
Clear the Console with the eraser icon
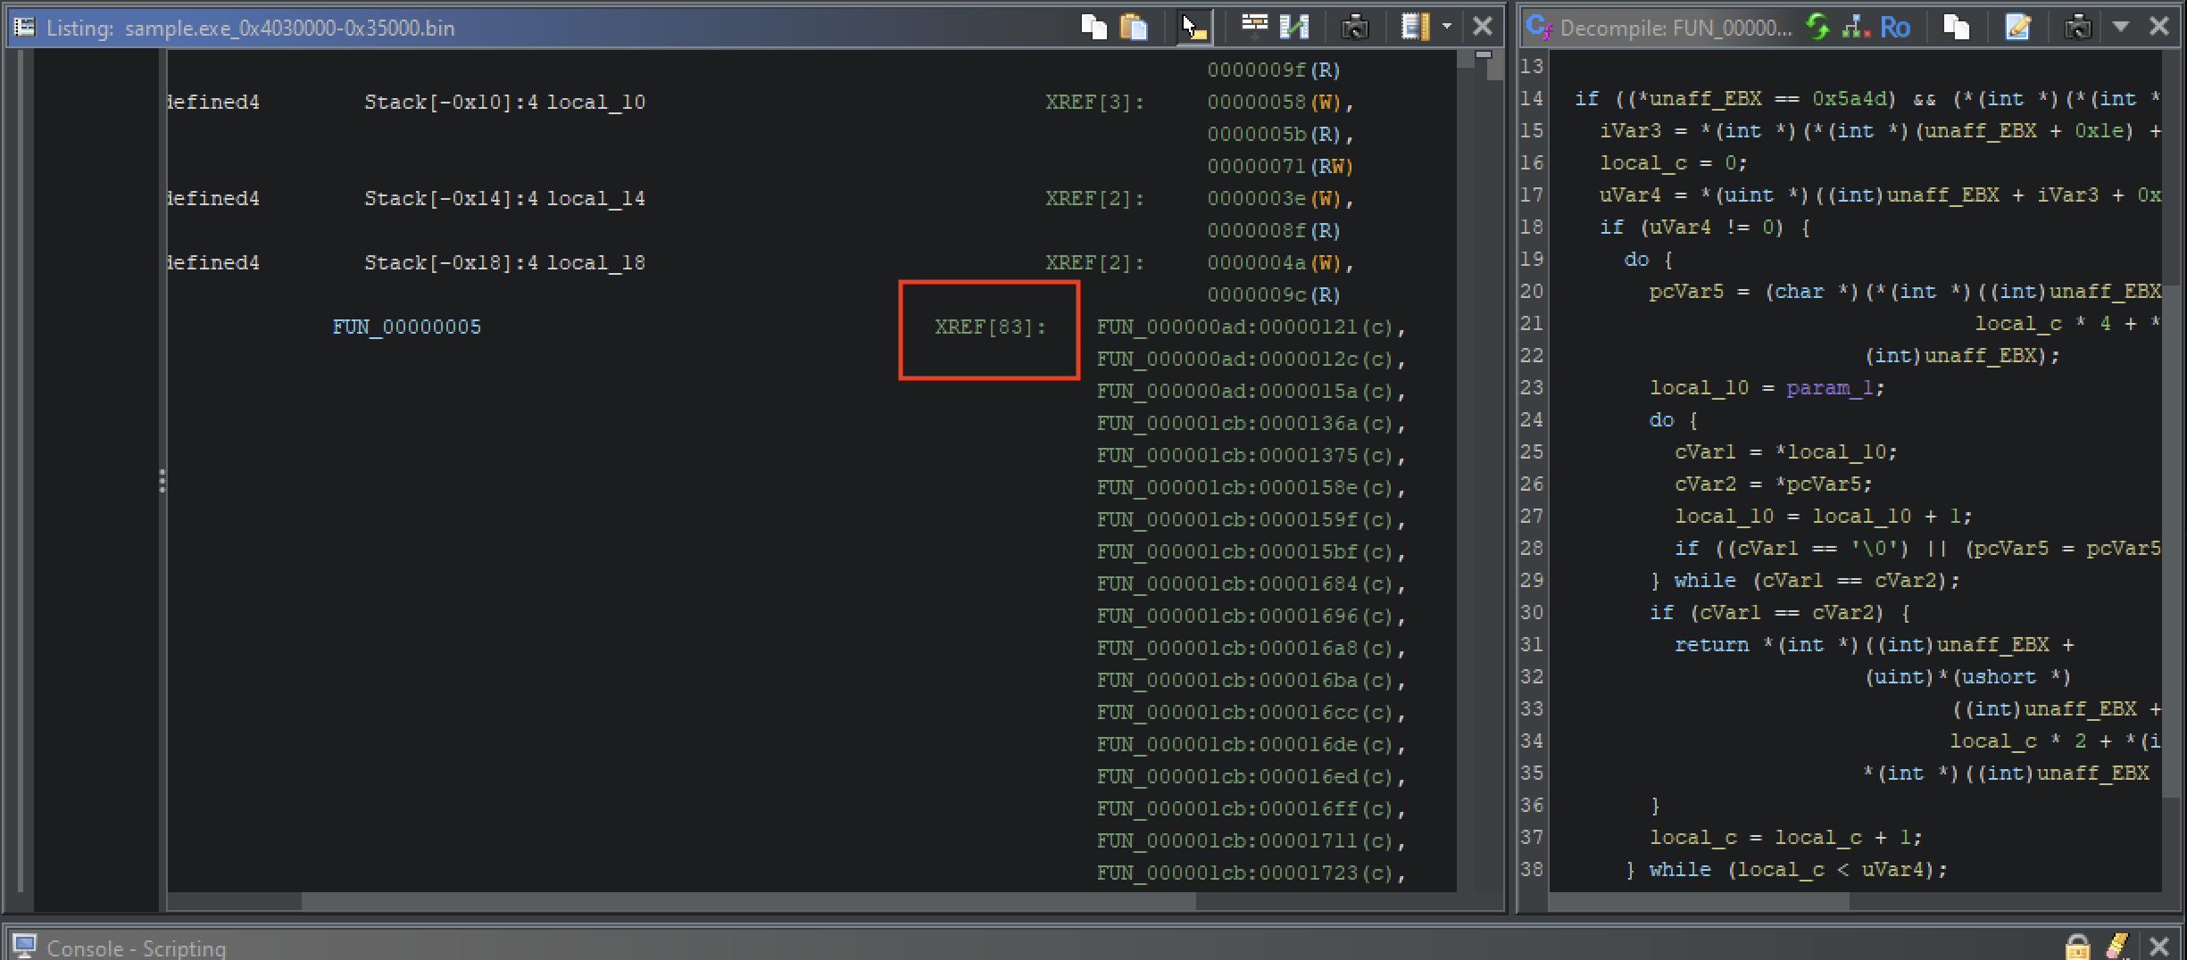[x=2117, y=947]
